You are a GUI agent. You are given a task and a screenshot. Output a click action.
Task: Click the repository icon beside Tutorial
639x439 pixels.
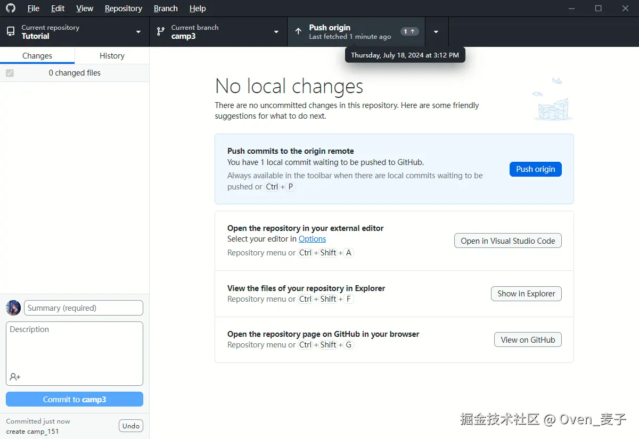(11, 32)
